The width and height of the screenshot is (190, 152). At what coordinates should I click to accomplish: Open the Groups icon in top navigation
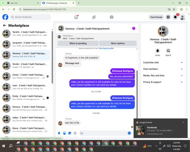[112, 17]
